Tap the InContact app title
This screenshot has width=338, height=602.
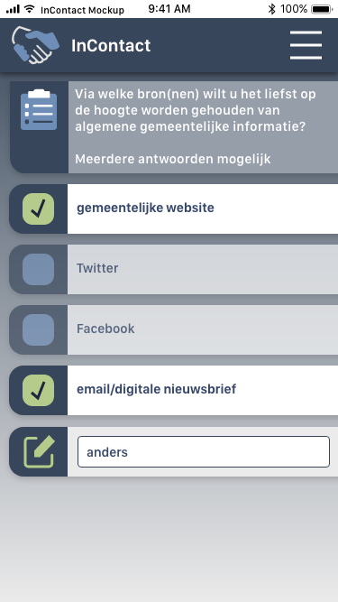111,46
